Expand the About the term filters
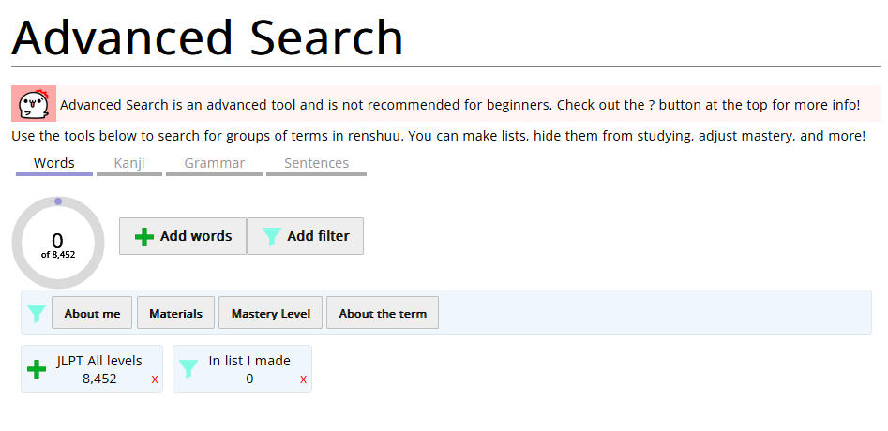This screenshot has height=431, width=888. [x=383, y=313]
